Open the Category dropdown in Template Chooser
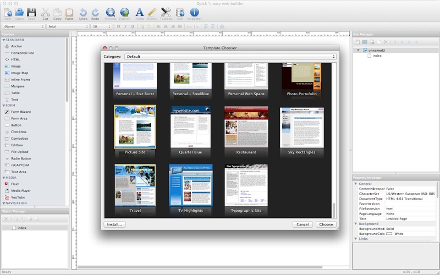 [x=230, y=57]
